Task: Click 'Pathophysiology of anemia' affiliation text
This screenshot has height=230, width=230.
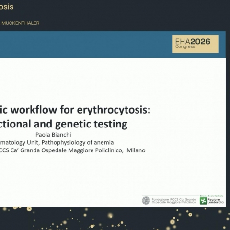Action: point(78,142)
